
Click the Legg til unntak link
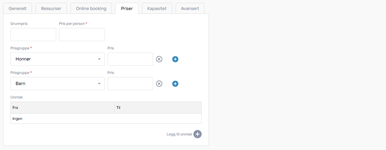pos(179,134)
